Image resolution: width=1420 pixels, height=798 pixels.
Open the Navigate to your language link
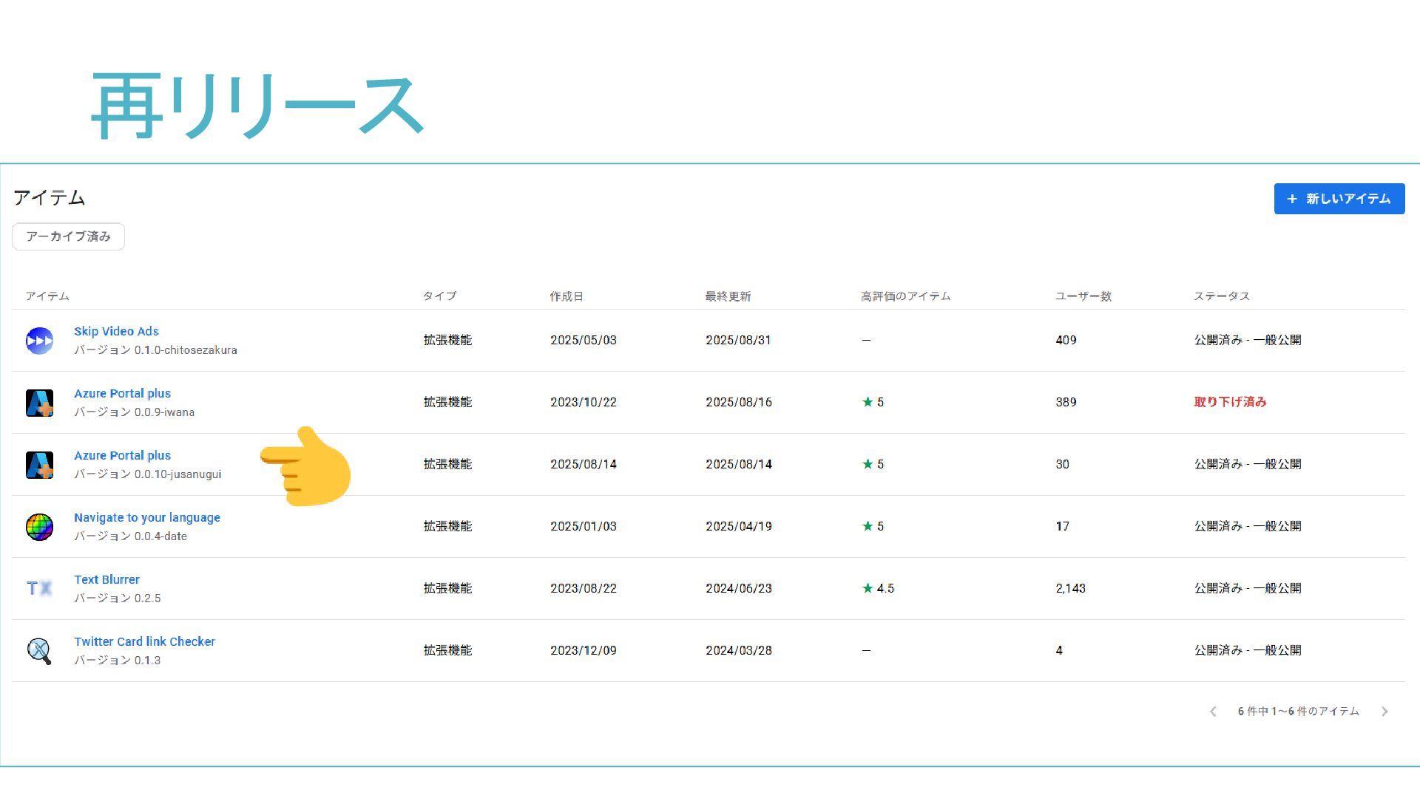click(x=146, y=517)
